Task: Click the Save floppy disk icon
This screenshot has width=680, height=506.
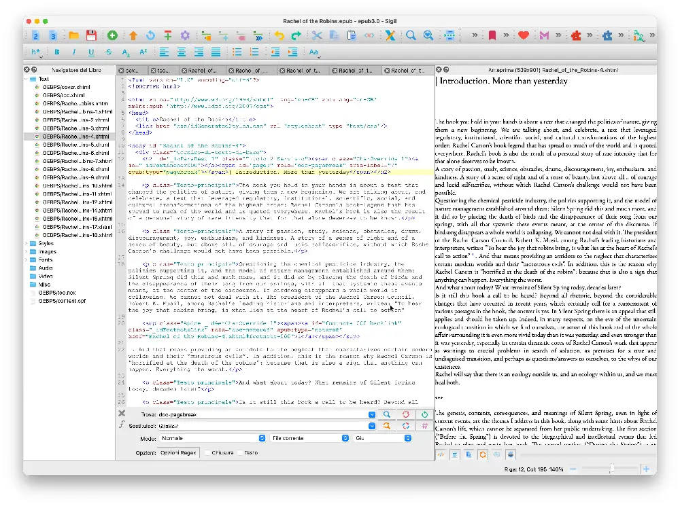Action: [90, 35]
